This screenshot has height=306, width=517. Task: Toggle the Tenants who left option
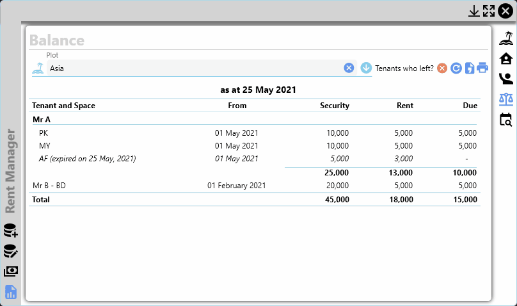tap(442, 68)
